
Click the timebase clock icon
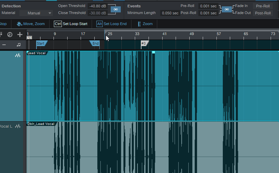click(x=10, y=35)
